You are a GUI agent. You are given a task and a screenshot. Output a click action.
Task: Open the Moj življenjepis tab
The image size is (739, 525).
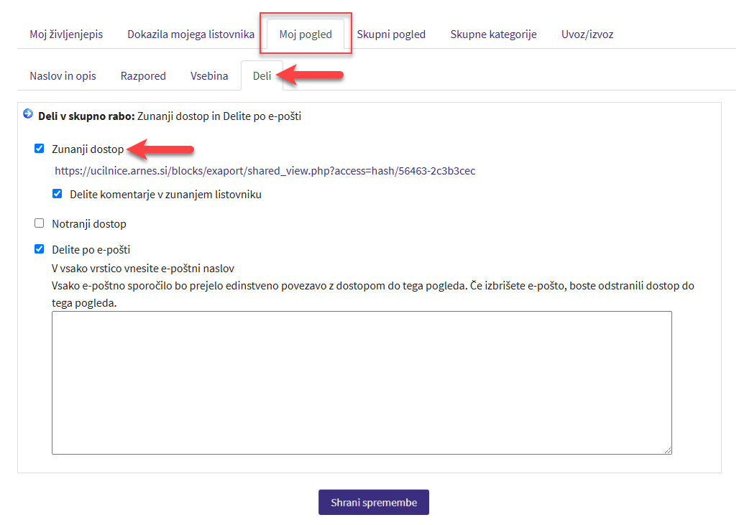click(66, 34)
